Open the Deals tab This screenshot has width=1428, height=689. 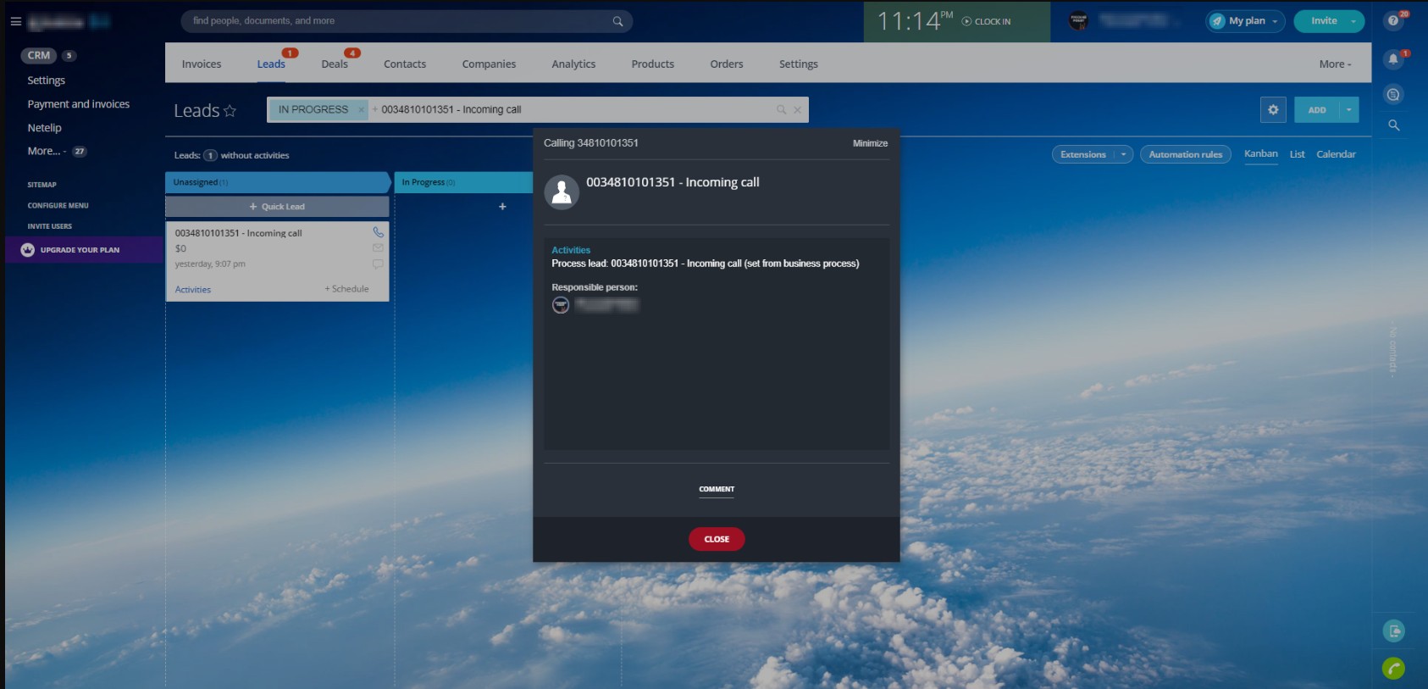335,64
